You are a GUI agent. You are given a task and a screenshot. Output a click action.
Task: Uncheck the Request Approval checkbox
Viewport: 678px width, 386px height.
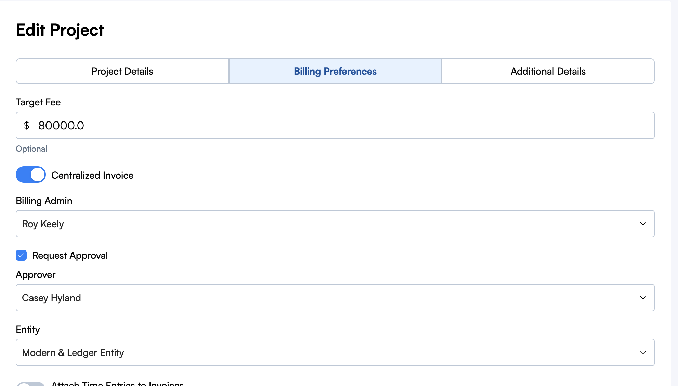tap(21, 255)
